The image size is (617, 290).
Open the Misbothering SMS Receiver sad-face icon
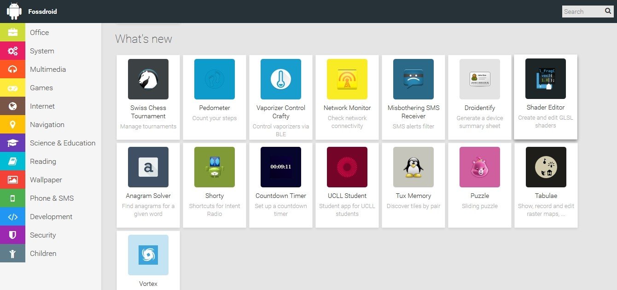tap(413, 79)
